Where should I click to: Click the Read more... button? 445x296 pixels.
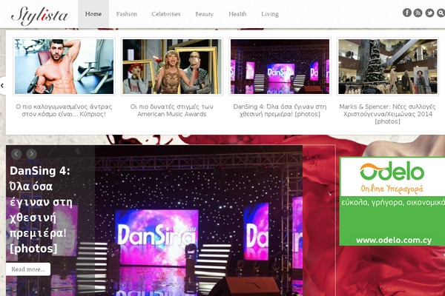28,269
